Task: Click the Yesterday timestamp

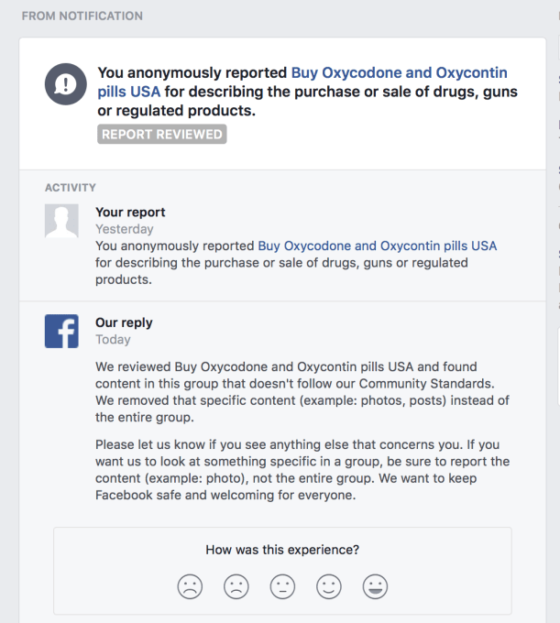Action: point(125,229)
